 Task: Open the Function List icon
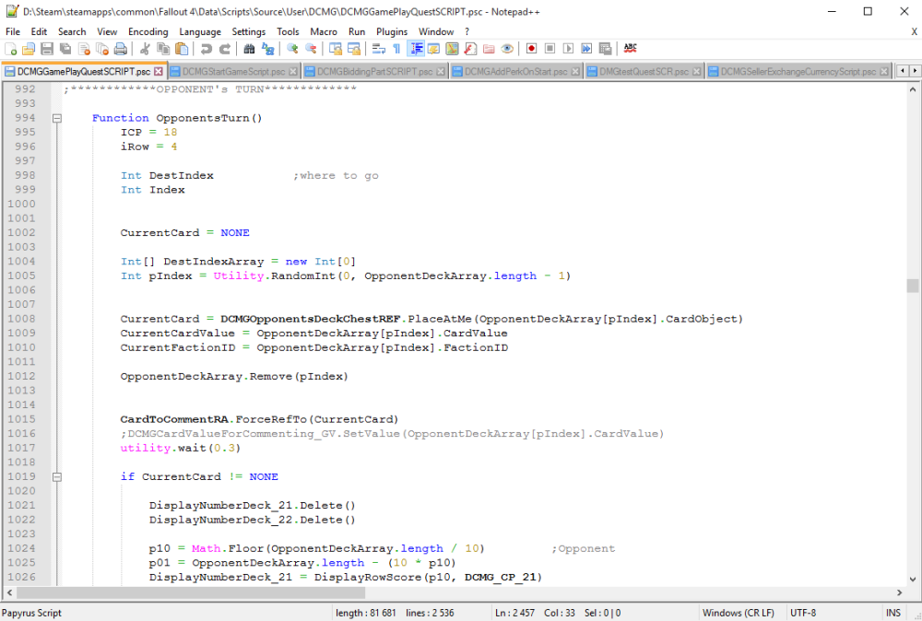[x=470, y=49]
